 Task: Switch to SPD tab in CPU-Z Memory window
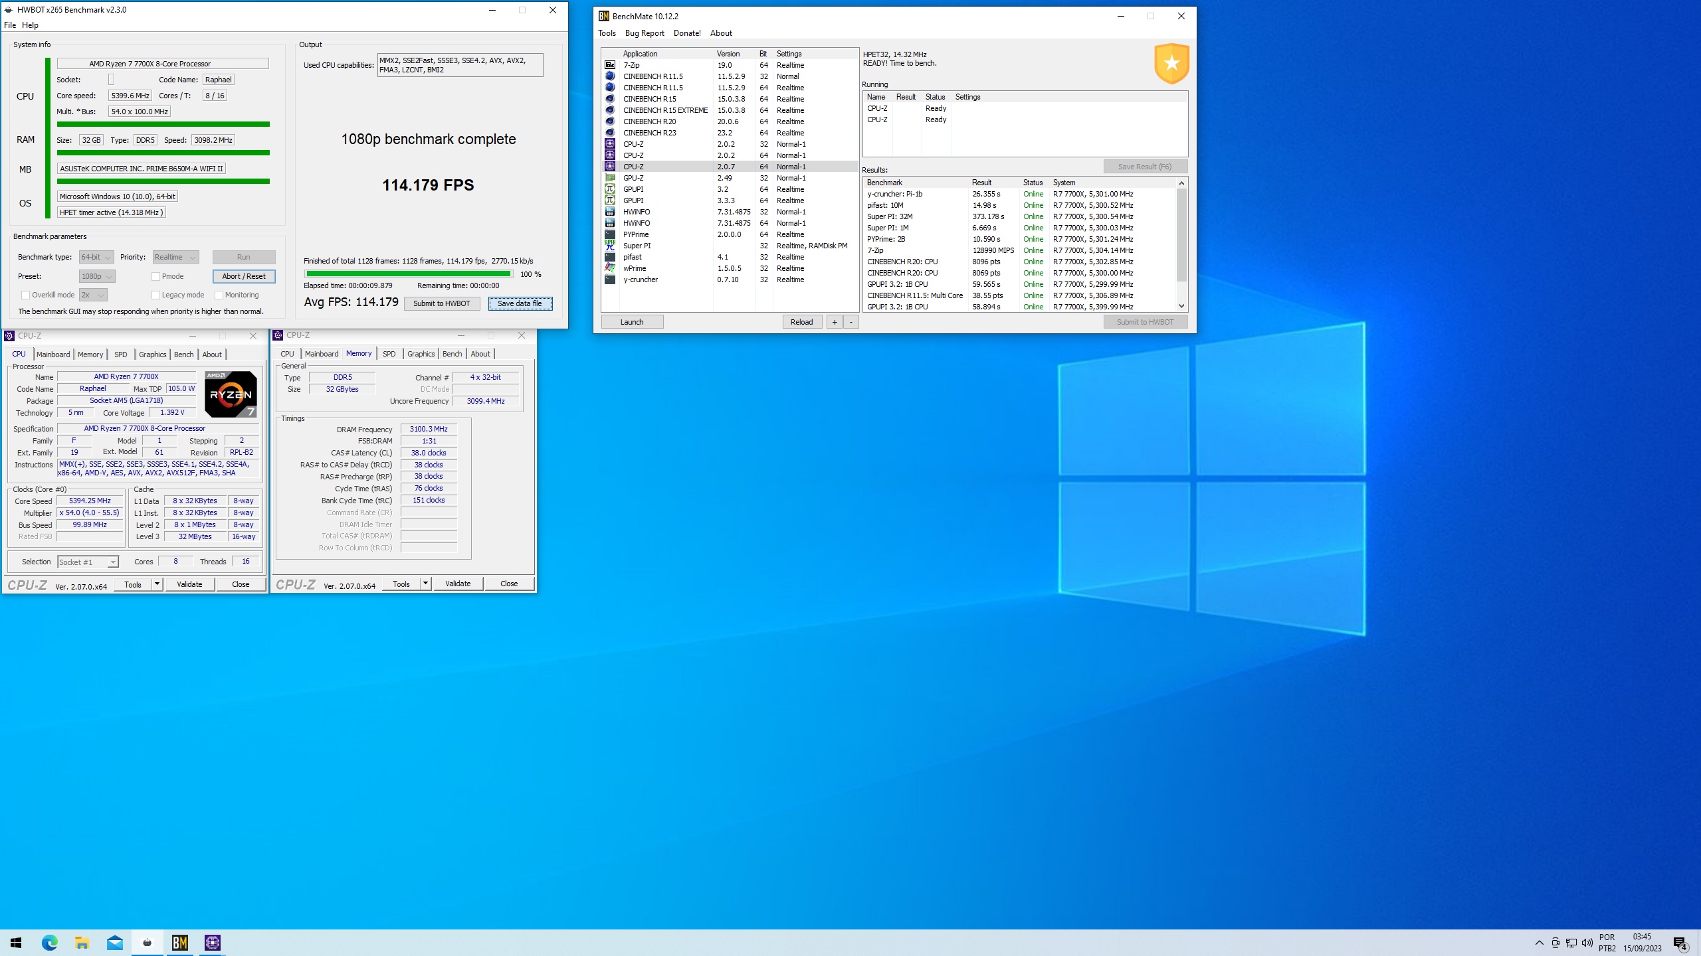point(389,354)
